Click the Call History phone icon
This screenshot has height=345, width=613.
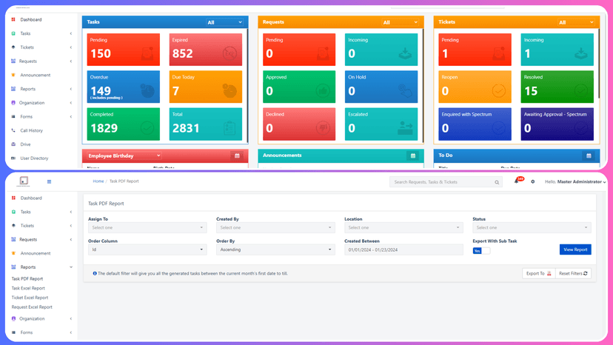[13, 130]
